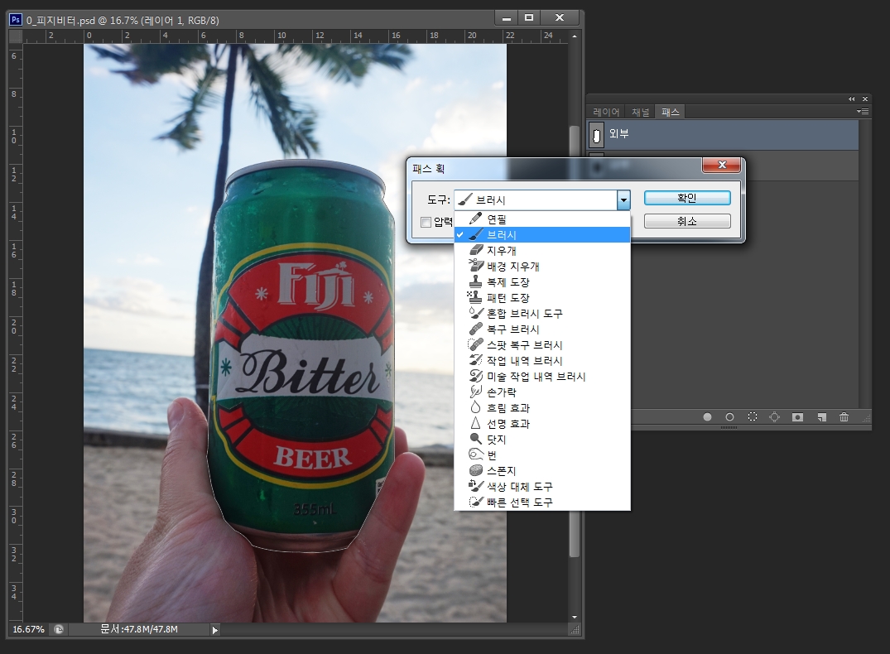Create new path icon
Viewport: 890px width, 654px height.
click(821, 417)
